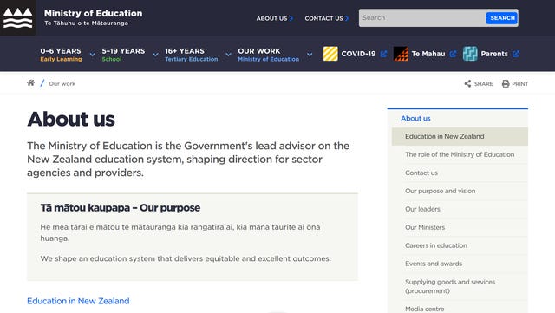555x313 pixels.
Task: Open the Parents navigation link
Action: point(494,54)
